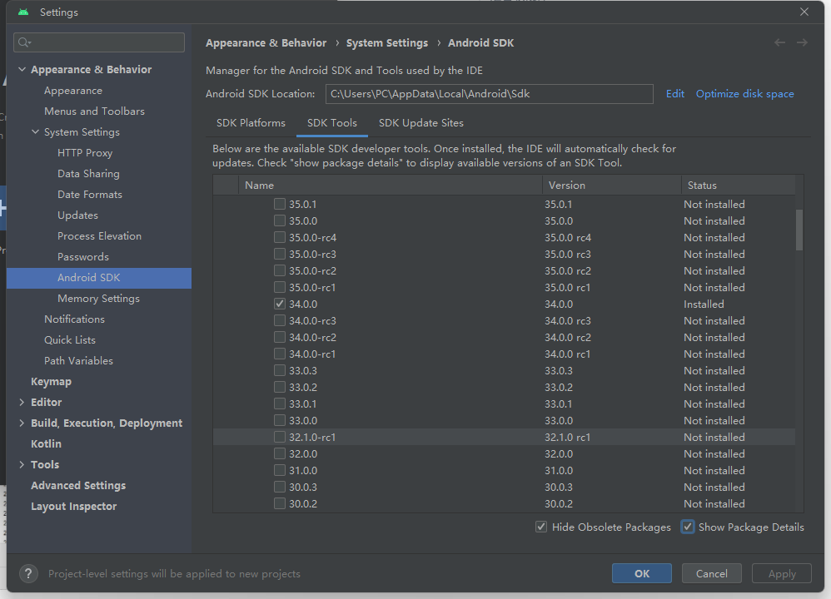831x599 pixels.
Task: Open the help question mark button
Action: (x=28, y=573)
